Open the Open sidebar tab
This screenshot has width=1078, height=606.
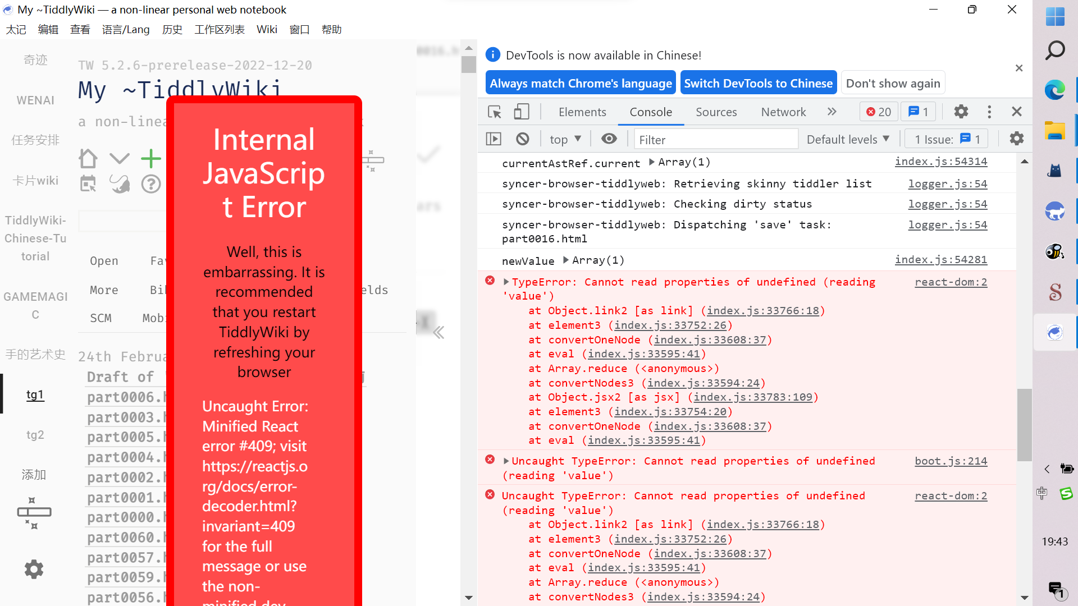tap(104, 261)
